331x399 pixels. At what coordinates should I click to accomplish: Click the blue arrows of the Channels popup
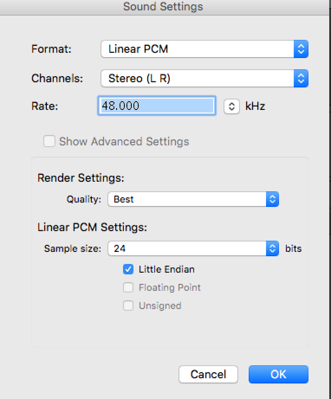click(301, 78)
